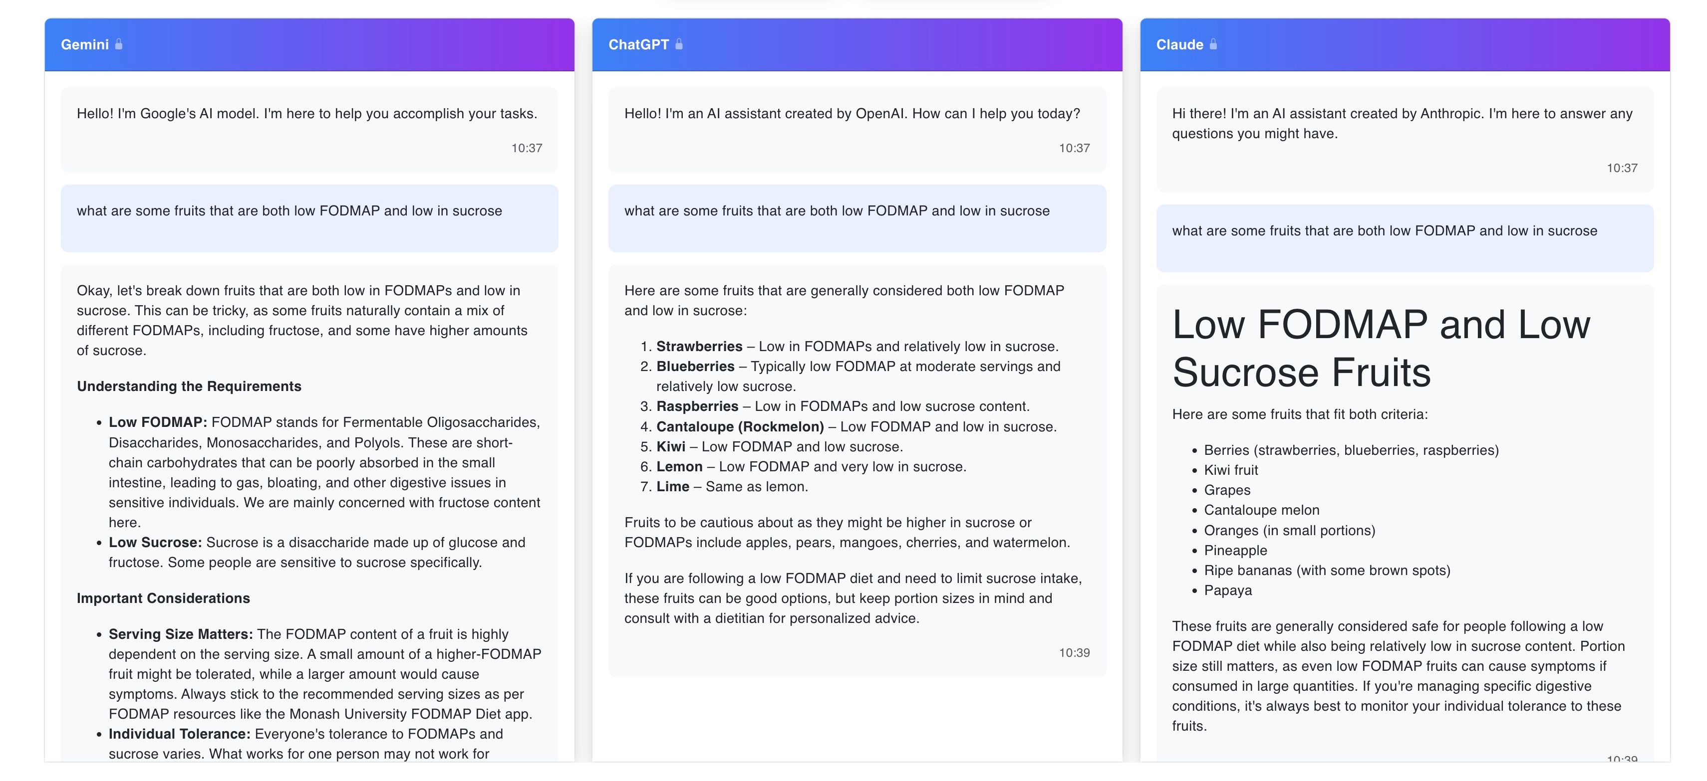1707x781 pixels.
Task: Select the ChatGPT panel header title
Action: pyautogui.click(x=639, y=44)
